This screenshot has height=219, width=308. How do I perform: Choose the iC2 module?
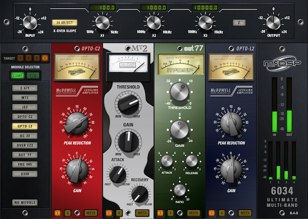point(25,107)
